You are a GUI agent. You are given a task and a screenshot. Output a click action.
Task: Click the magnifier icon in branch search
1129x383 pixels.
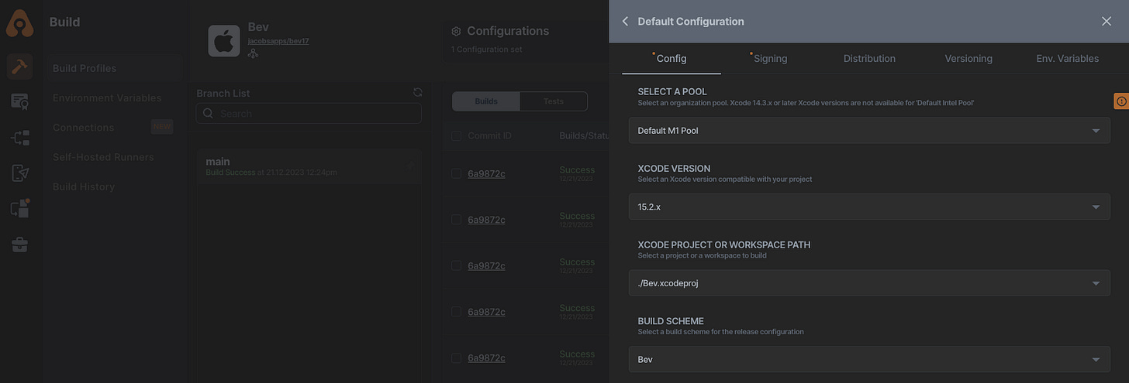(x=207, y=113)
